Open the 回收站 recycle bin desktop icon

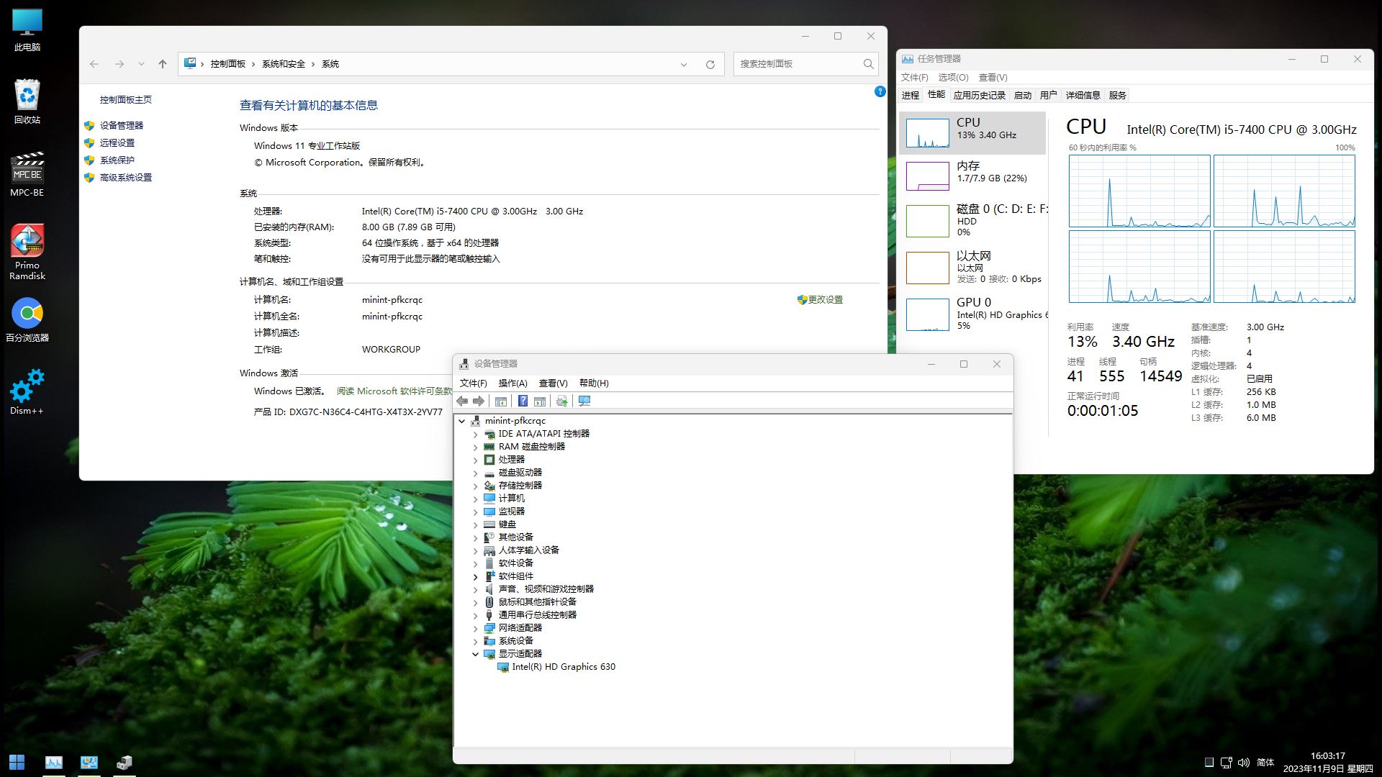point(27,101)
